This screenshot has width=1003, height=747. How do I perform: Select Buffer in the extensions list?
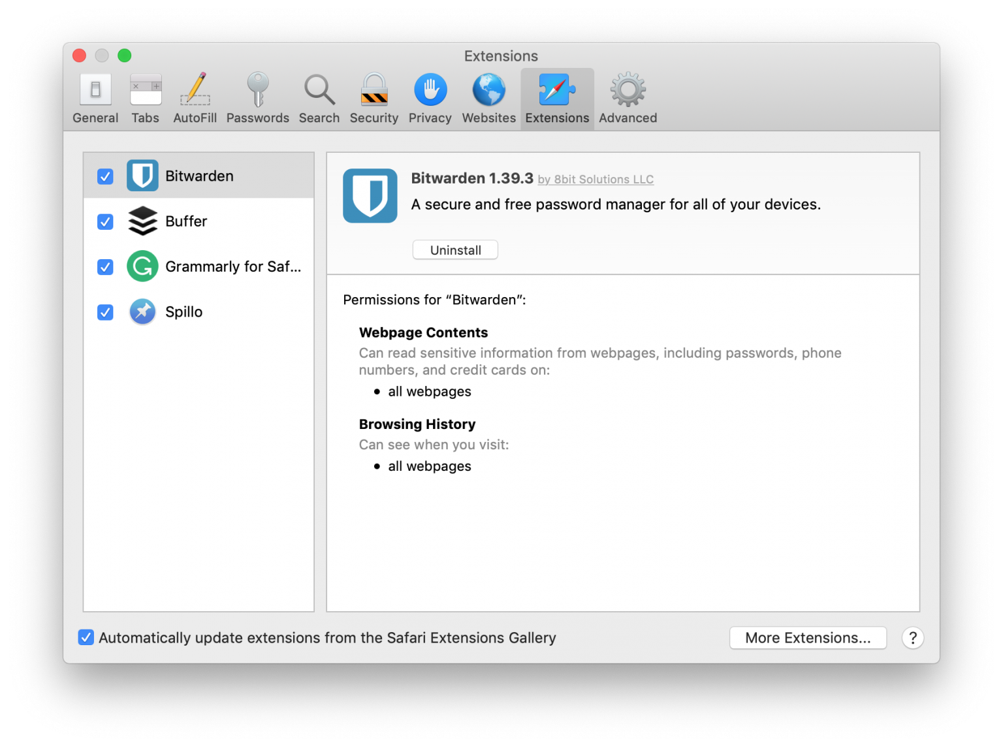pyautogui.click(x=199, y=221)
